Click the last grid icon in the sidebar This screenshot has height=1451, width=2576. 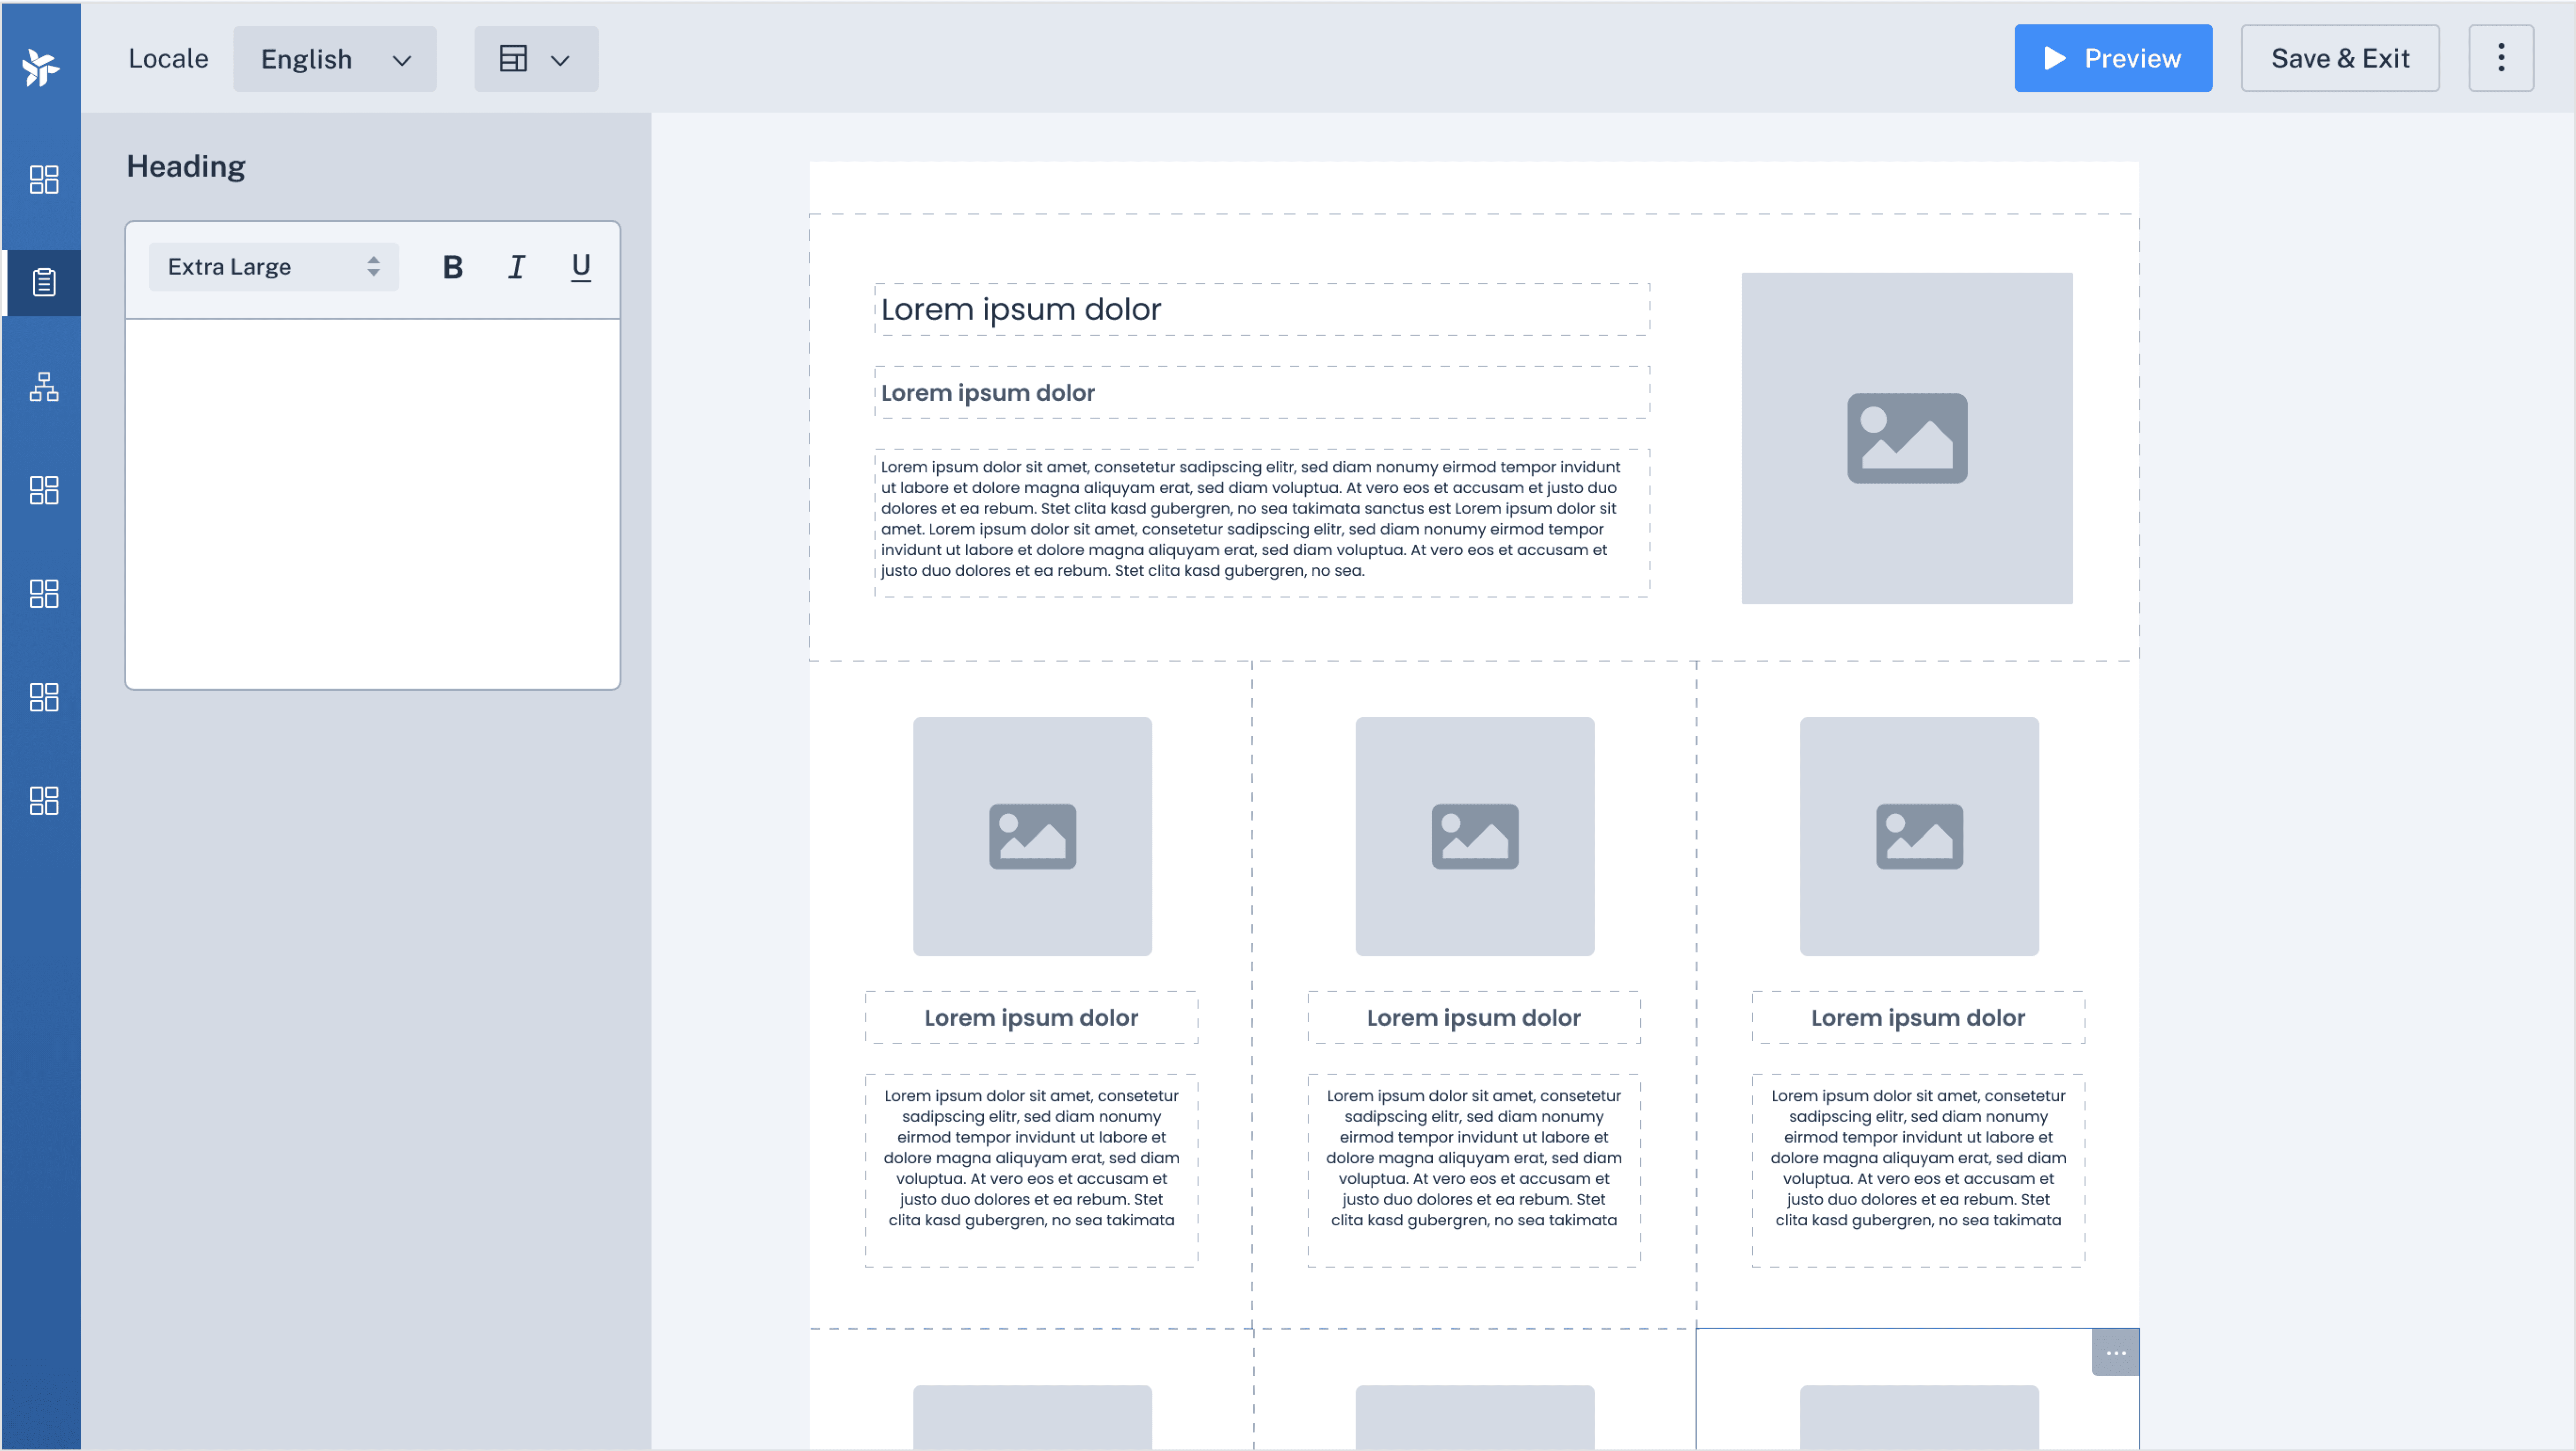coord(43,800)
